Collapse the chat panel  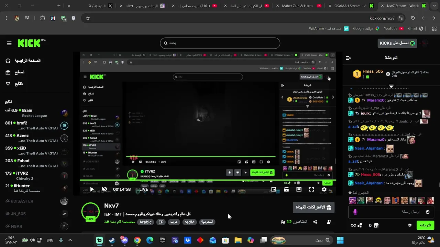click(348, 58)
